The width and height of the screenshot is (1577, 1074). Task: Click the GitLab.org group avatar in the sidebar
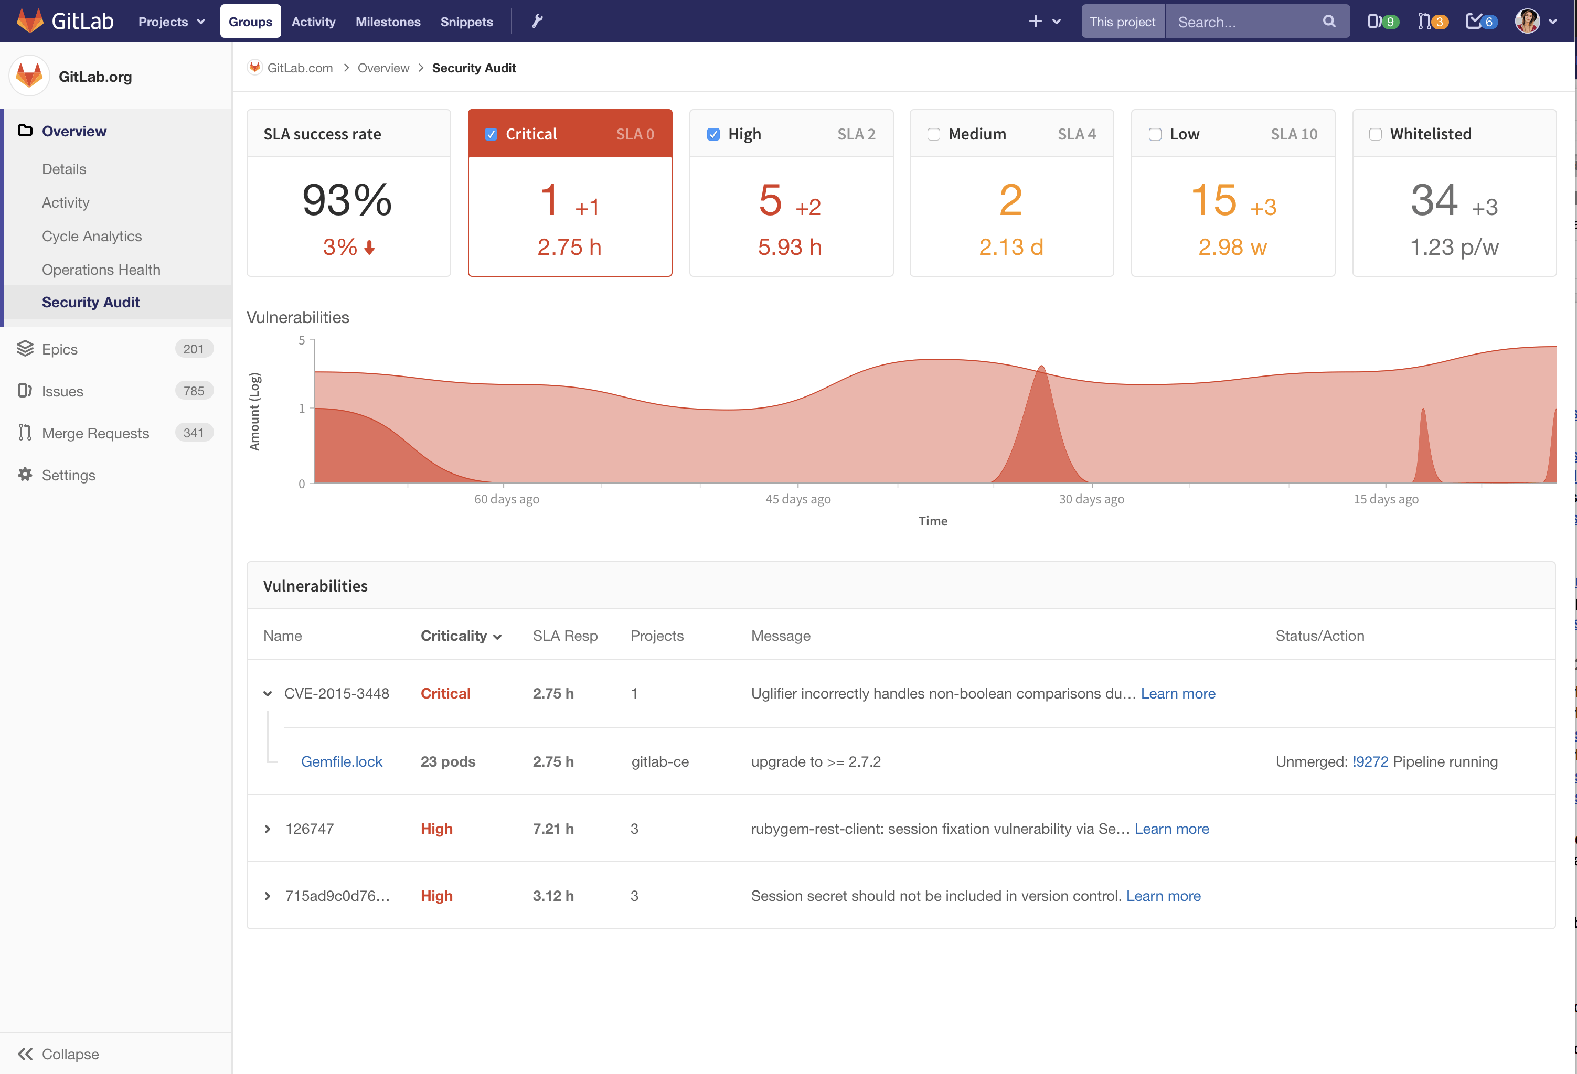29,76
